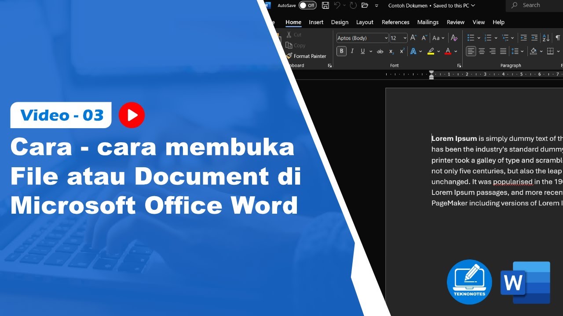The width and height of the screenshot is (563, 316).
Task: Switch to the Home tab
Action: pyautogui.click(x=293, y=22)
